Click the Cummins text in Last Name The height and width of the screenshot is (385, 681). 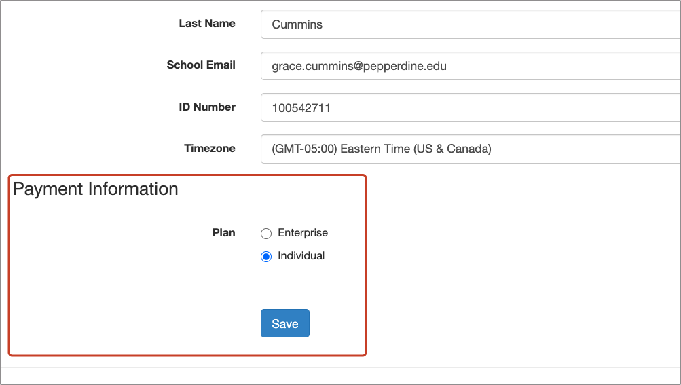point(297,24)
